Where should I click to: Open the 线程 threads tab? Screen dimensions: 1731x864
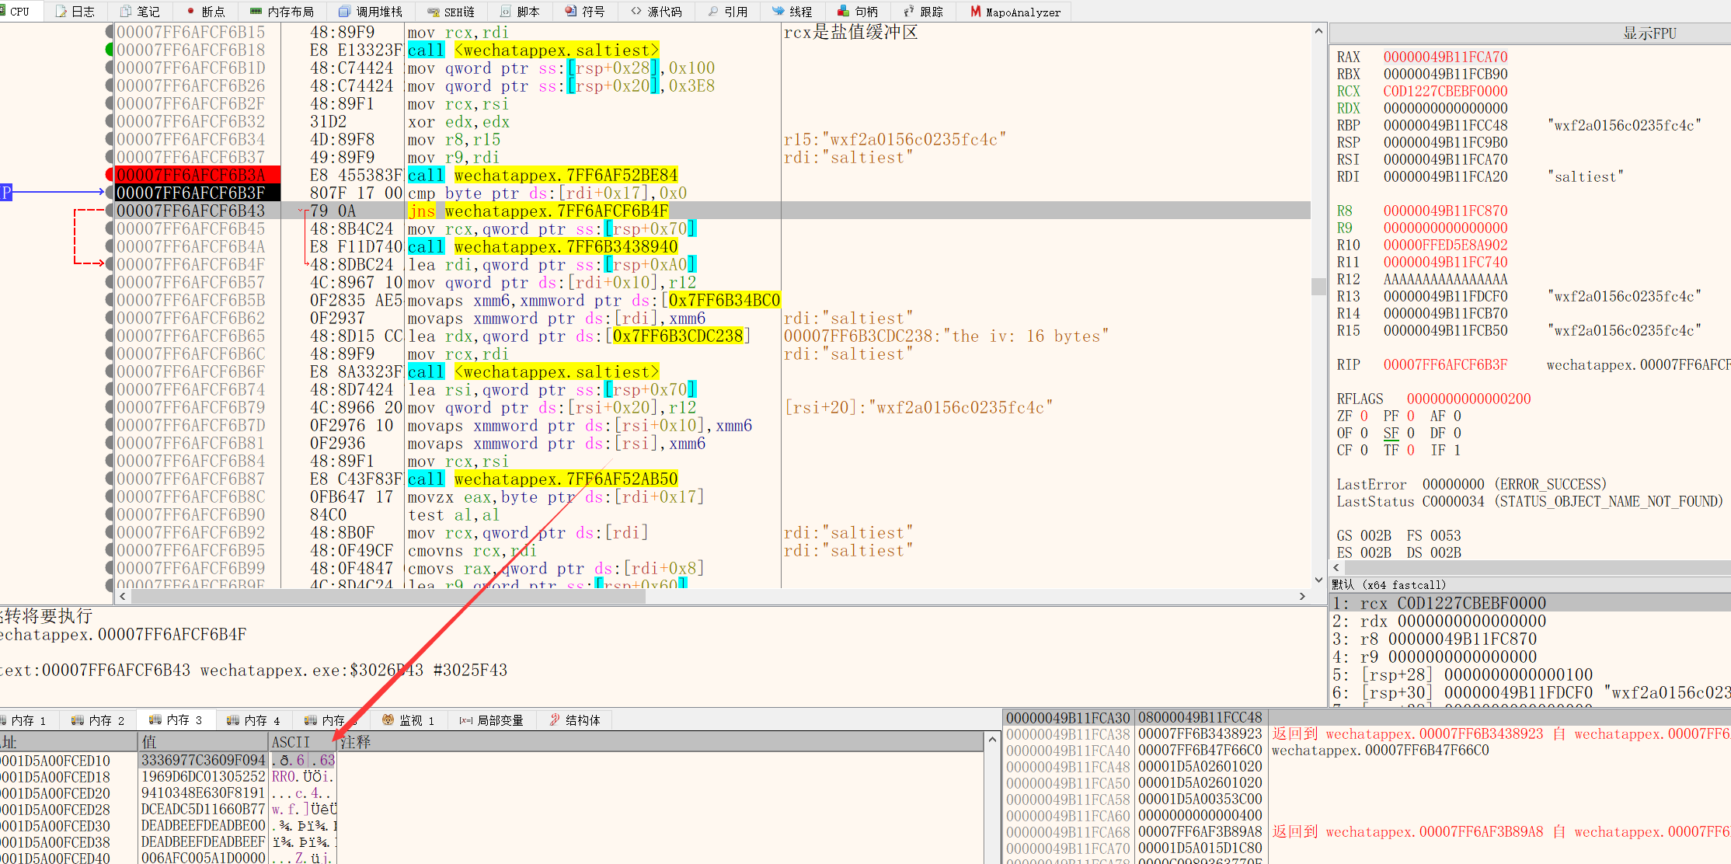tap(792, 12)
